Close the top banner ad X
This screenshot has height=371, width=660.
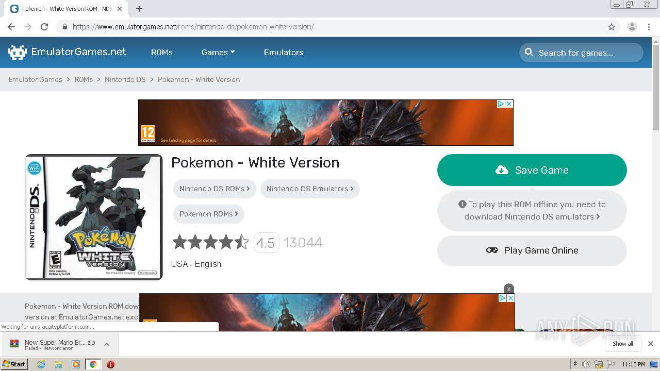[509, 104]
